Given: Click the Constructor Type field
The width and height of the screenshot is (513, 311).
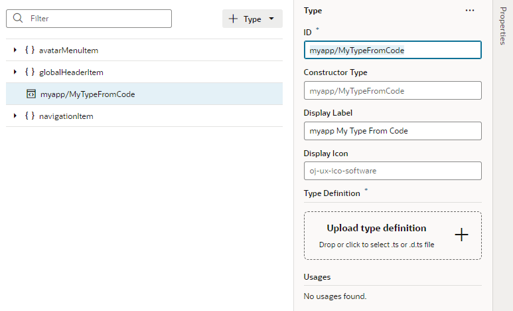Looking at the screenshot, I should 393,90.
